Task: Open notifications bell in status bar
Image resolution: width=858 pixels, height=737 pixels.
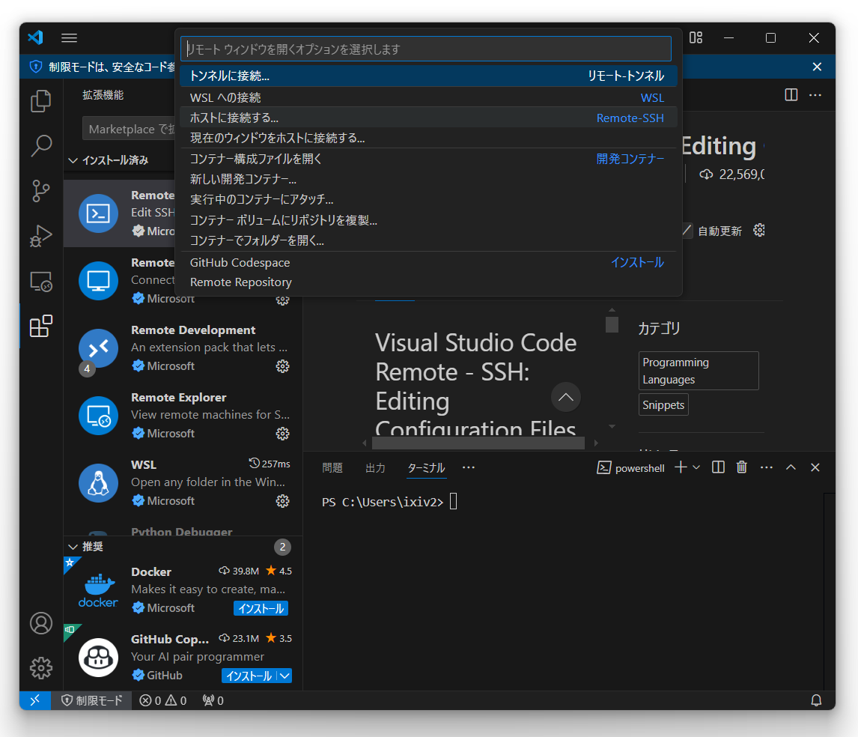Action: pyautogui.click(x=816, y=700)
